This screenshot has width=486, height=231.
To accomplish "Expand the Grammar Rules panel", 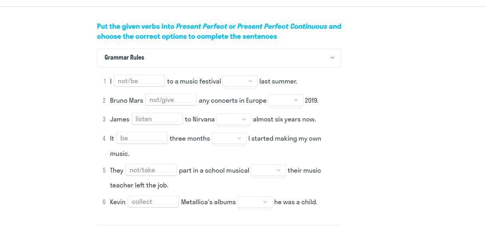I will click(219, 58).
